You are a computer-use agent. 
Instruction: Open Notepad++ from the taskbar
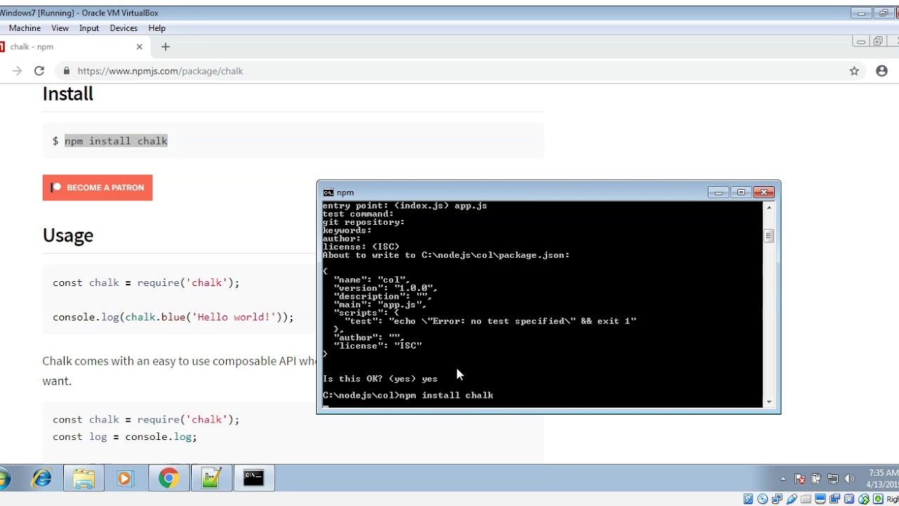pos(211,479)
